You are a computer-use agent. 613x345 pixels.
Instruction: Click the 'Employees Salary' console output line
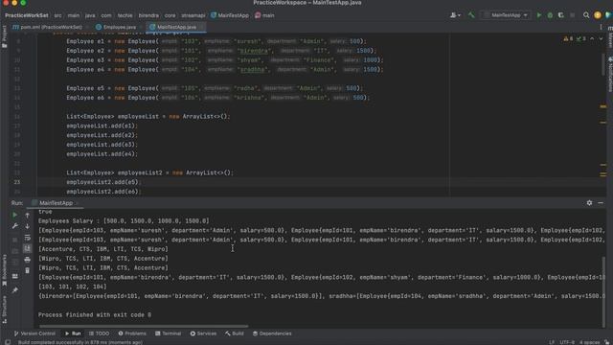click(124, 221)
